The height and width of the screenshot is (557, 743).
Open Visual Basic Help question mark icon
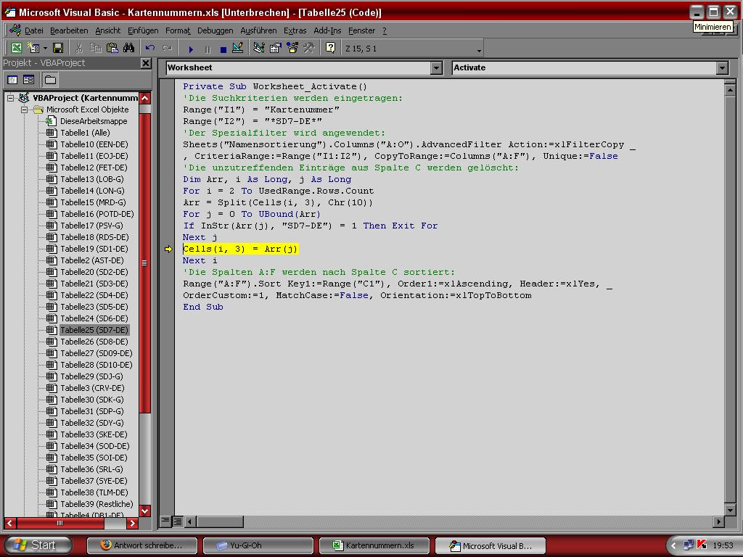(x=330, y=48)
